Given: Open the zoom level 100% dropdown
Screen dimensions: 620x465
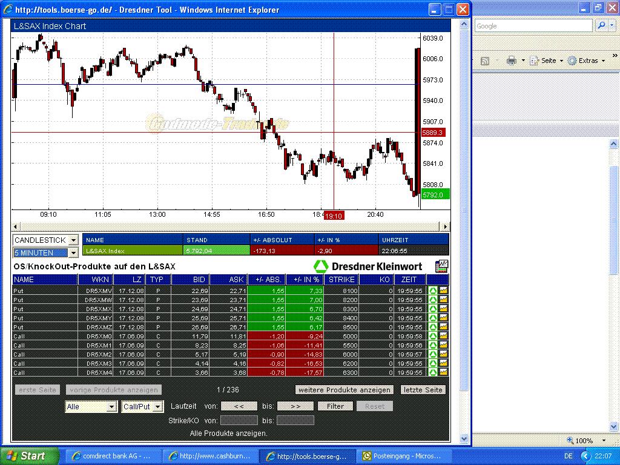Looking at the screenshot, I should point(604,441).
